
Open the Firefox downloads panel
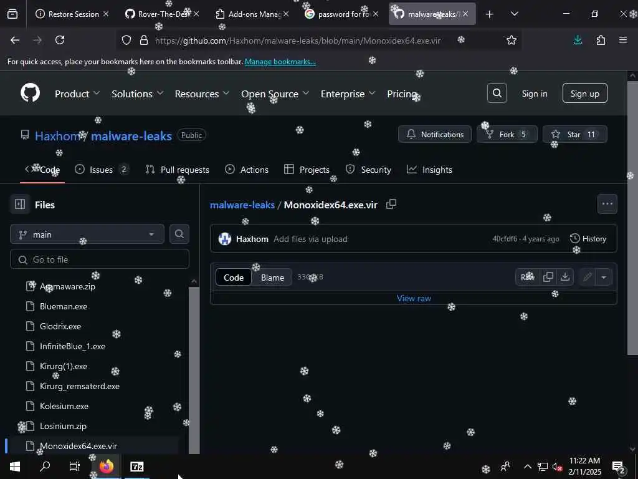click(x=578, y=40)
